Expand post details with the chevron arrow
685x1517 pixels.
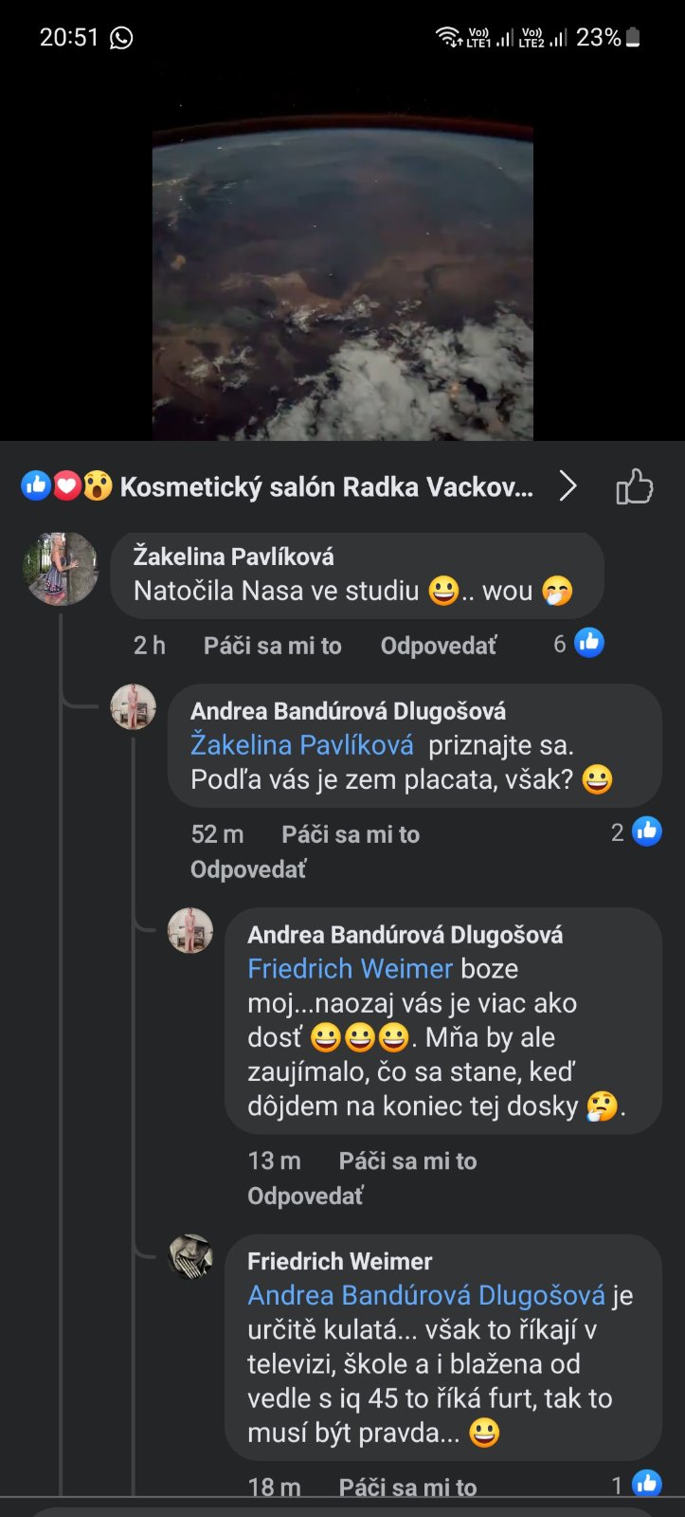tap(568, 486)
